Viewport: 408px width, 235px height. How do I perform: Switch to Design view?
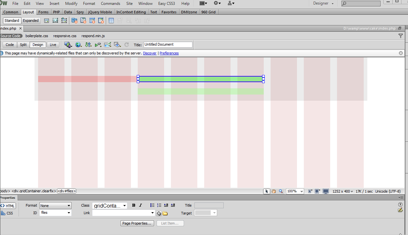[x=38, y=45]
